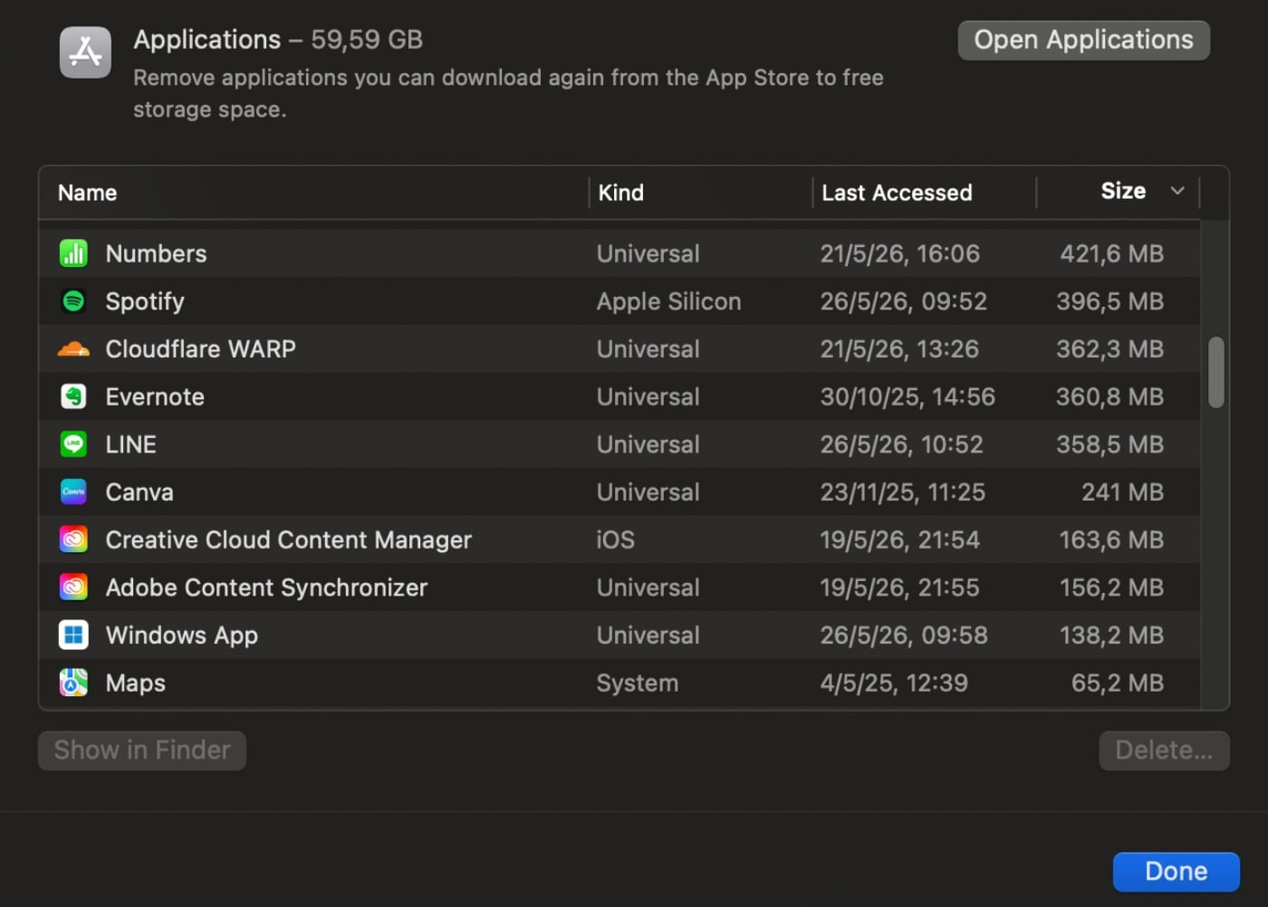Viewport: 1268px width, 907px height.
Task: Select the Numbers row name
Action: [156, 253]
